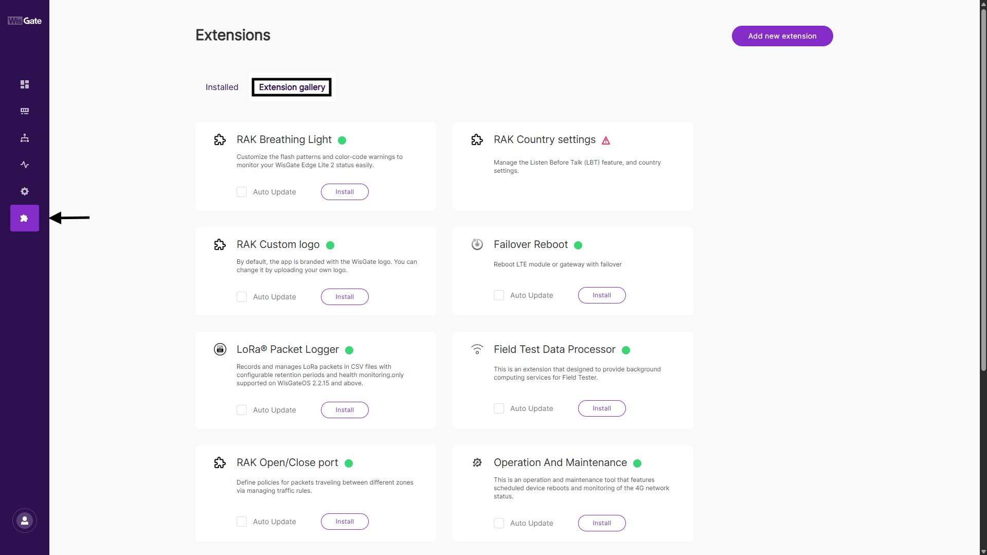Screen dimensions: 987x555
Task: Click the green status dot of LoRa Packet Logger
Action: click(349, 350)
